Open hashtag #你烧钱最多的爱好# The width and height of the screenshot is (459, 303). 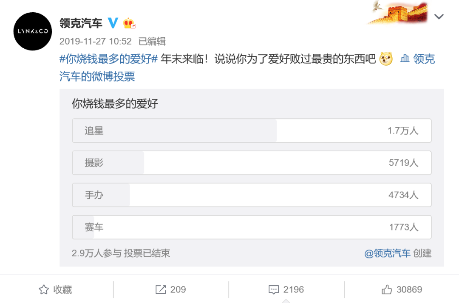tap(108, 59)
